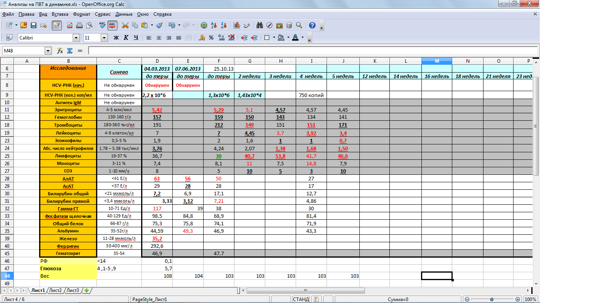Viewport: 593px width, 303px height.
Task: Open the Формат menu
Action: [82, 14]
